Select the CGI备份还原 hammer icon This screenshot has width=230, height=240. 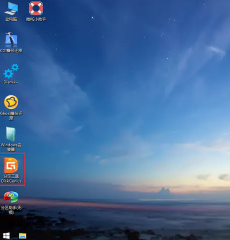(x=11, y=40)
